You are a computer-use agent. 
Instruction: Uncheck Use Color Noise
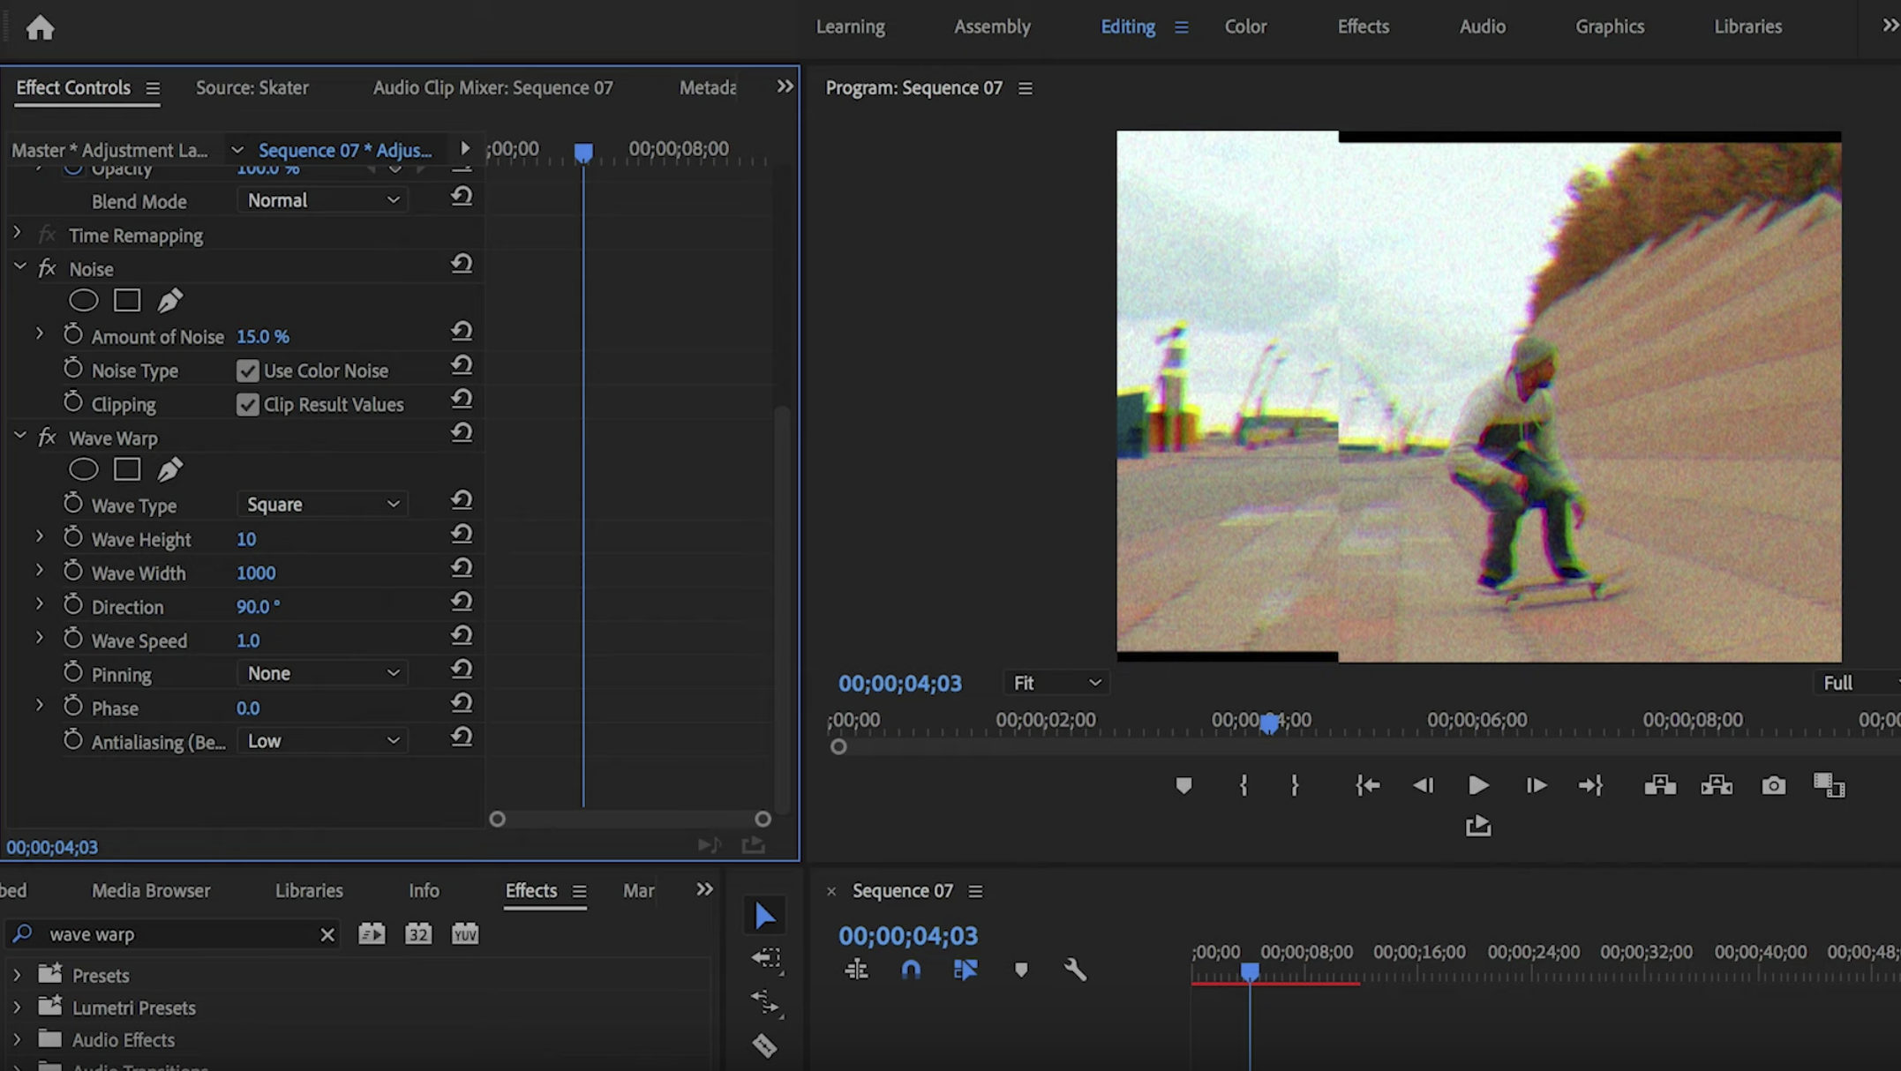click(x=247, y=371)
